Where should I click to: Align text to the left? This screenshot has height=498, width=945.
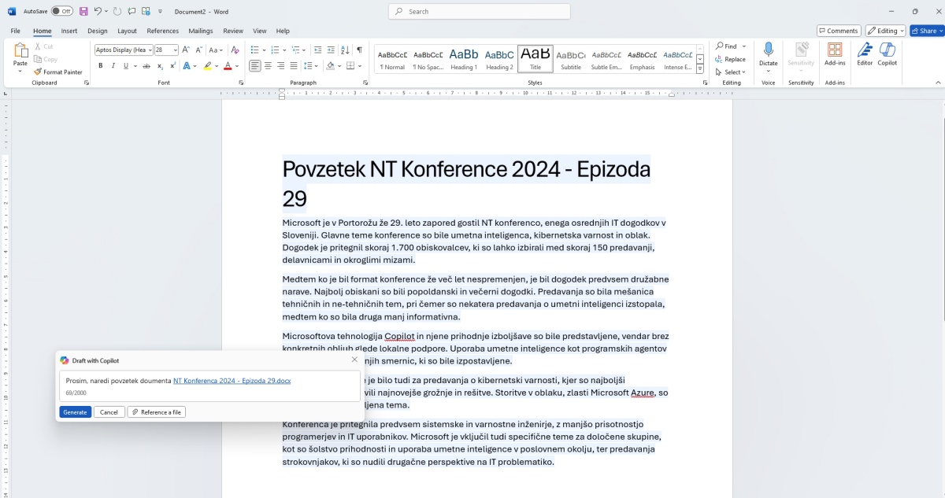255,66
